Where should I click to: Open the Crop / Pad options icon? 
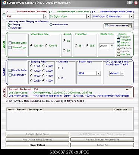[119, 51]
